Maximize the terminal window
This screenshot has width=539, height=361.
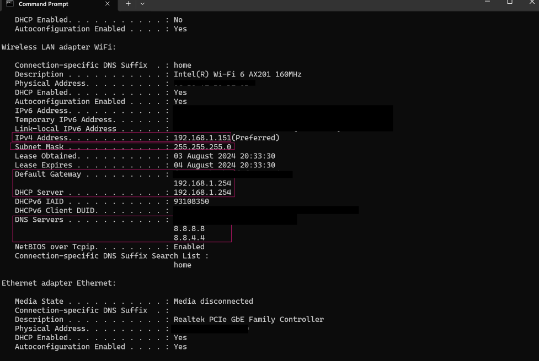click(x=509, y=2)
